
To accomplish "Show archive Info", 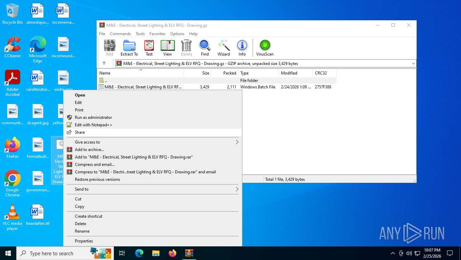I will (x=242, y=48).
